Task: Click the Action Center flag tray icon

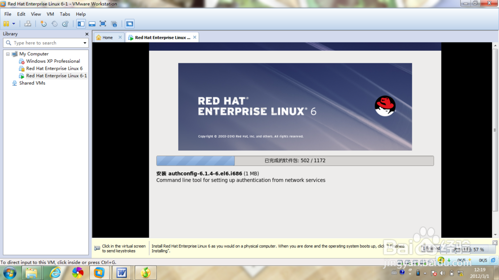Action: 434,273
